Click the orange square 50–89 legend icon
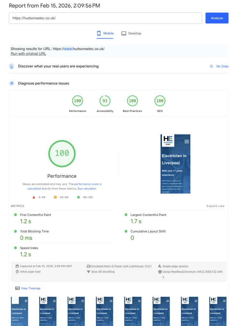The height and width of the screenshot is (326, 243). (55, 197)
